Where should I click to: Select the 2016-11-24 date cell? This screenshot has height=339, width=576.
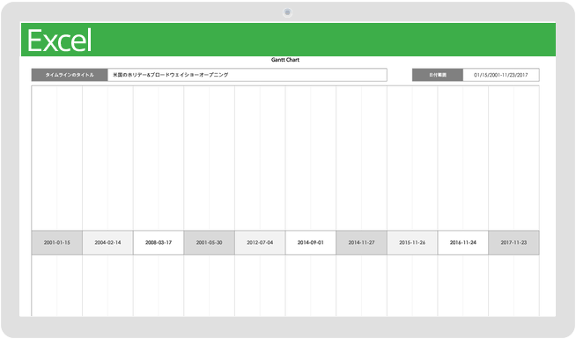[x=463, y=243]
